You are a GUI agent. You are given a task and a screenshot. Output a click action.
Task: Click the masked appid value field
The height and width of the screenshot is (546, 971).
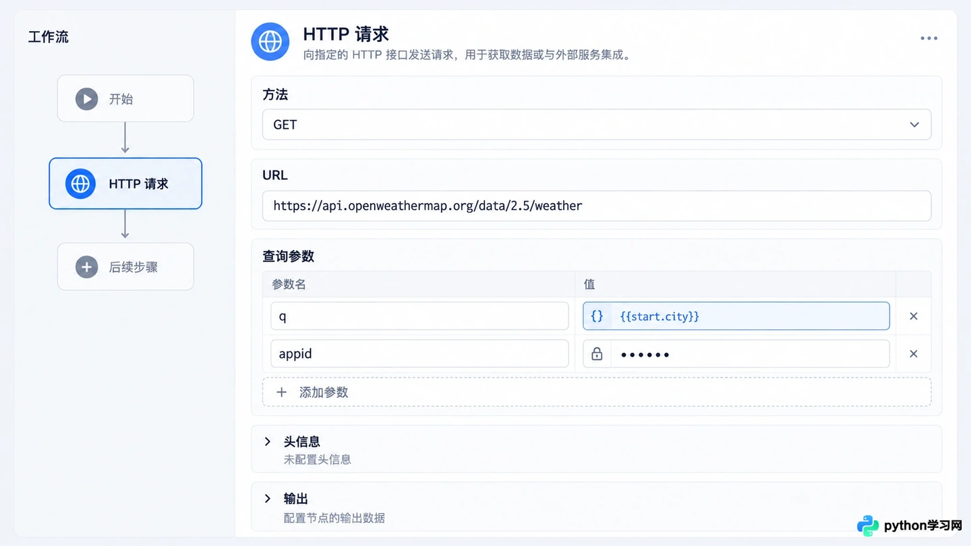pos(736,354)
